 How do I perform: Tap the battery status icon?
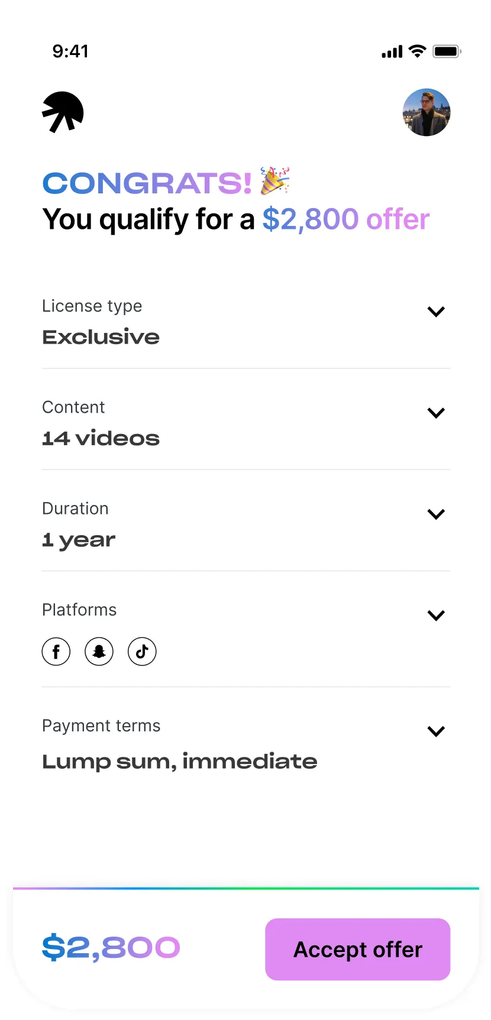click(447, 51)
